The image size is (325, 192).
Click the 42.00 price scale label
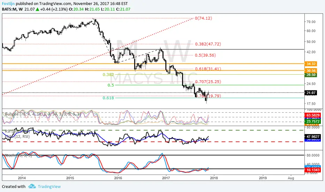310,52
